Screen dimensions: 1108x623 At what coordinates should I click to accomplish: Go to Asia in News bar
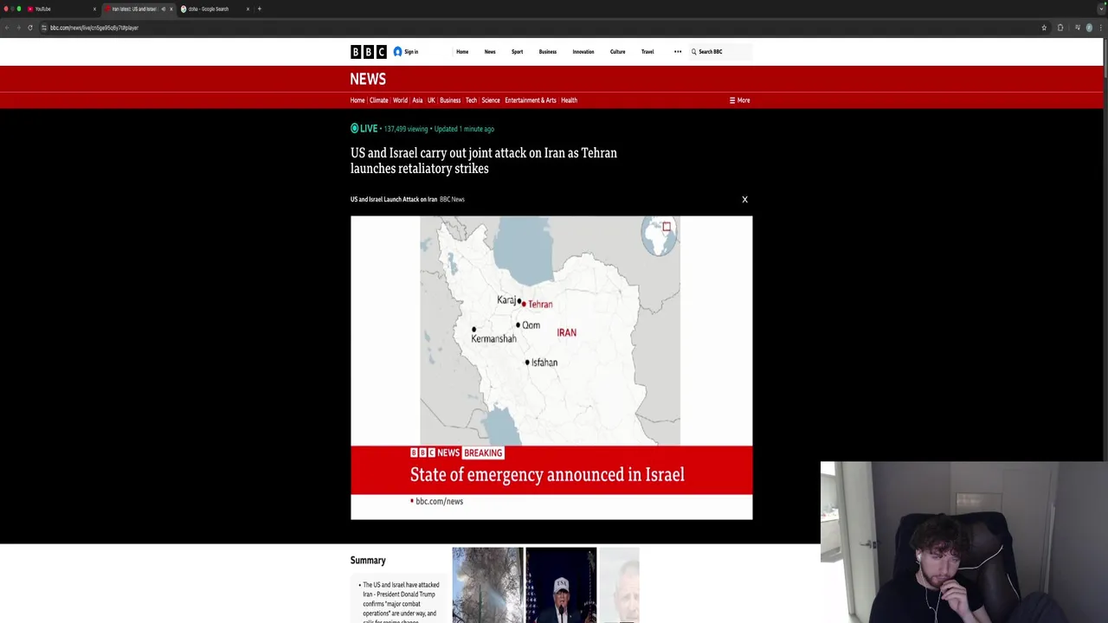point(417,100)
